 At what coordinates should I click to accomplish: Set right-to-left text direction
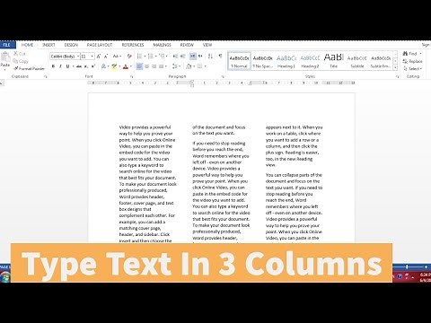[x=200, y=57]
